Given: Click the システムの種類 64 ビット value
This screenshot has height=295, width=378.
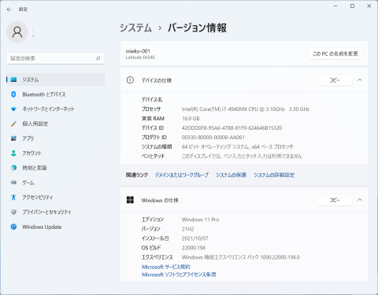Looking at the screenshot, I should click(x=237, y=147).
